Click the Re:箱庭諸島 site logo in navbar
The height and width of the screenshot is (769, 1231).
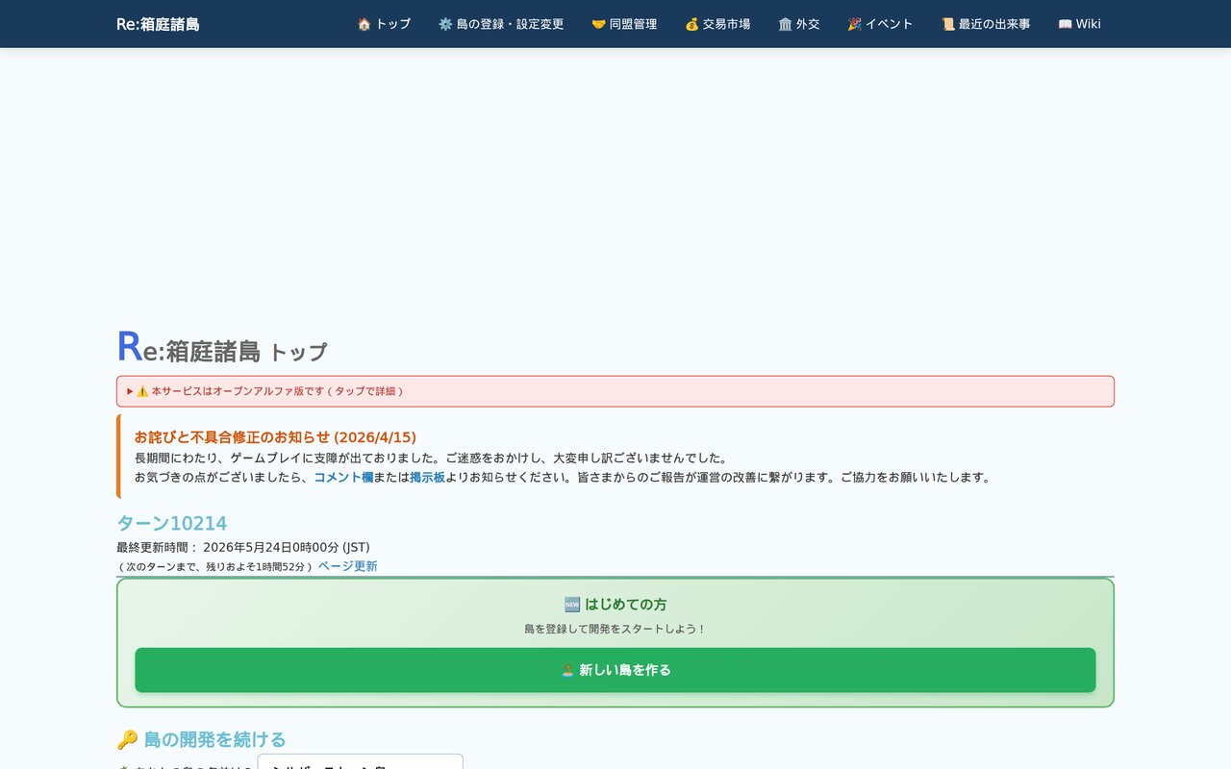(x=158, y=24)
